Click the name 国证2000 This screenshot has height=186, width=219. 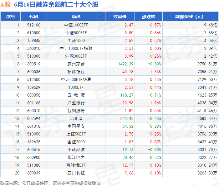[x=76, y=142]
